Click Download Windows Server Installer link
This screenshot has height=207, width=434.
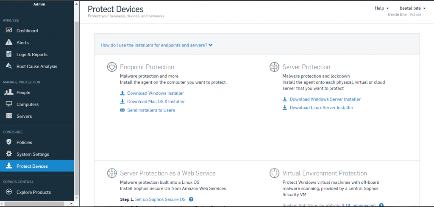[325, 99]
